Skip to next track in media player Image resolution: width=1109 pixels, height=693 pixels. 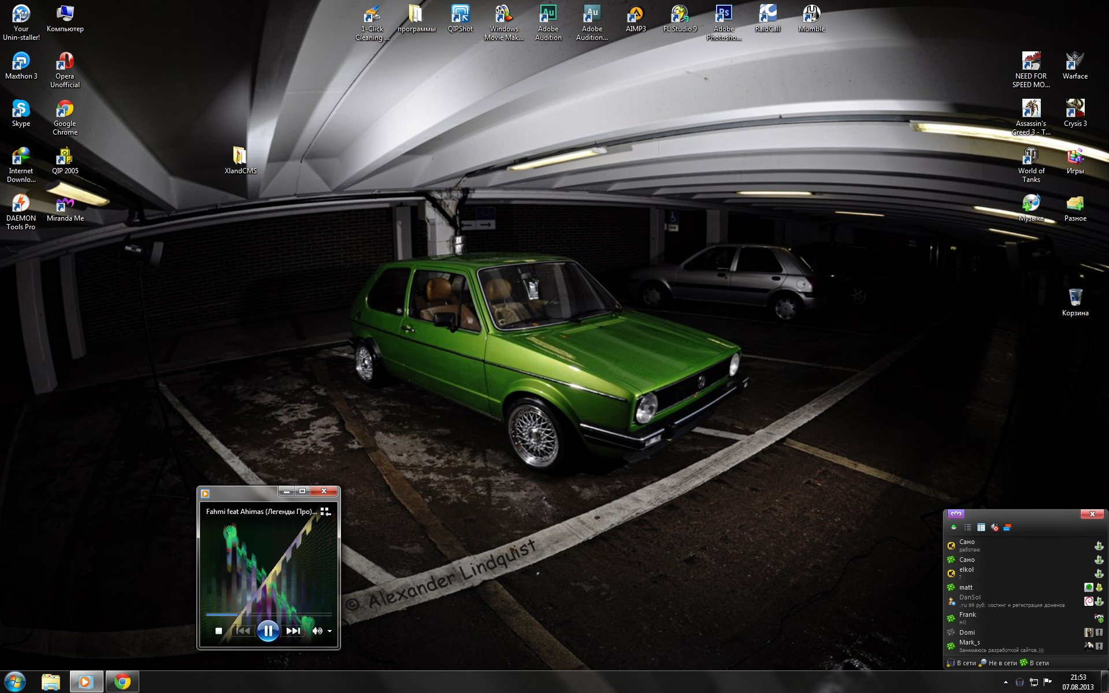293,631
